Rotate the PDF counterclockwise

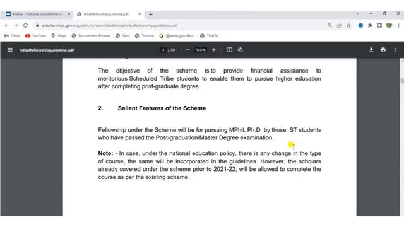[240, 50]
